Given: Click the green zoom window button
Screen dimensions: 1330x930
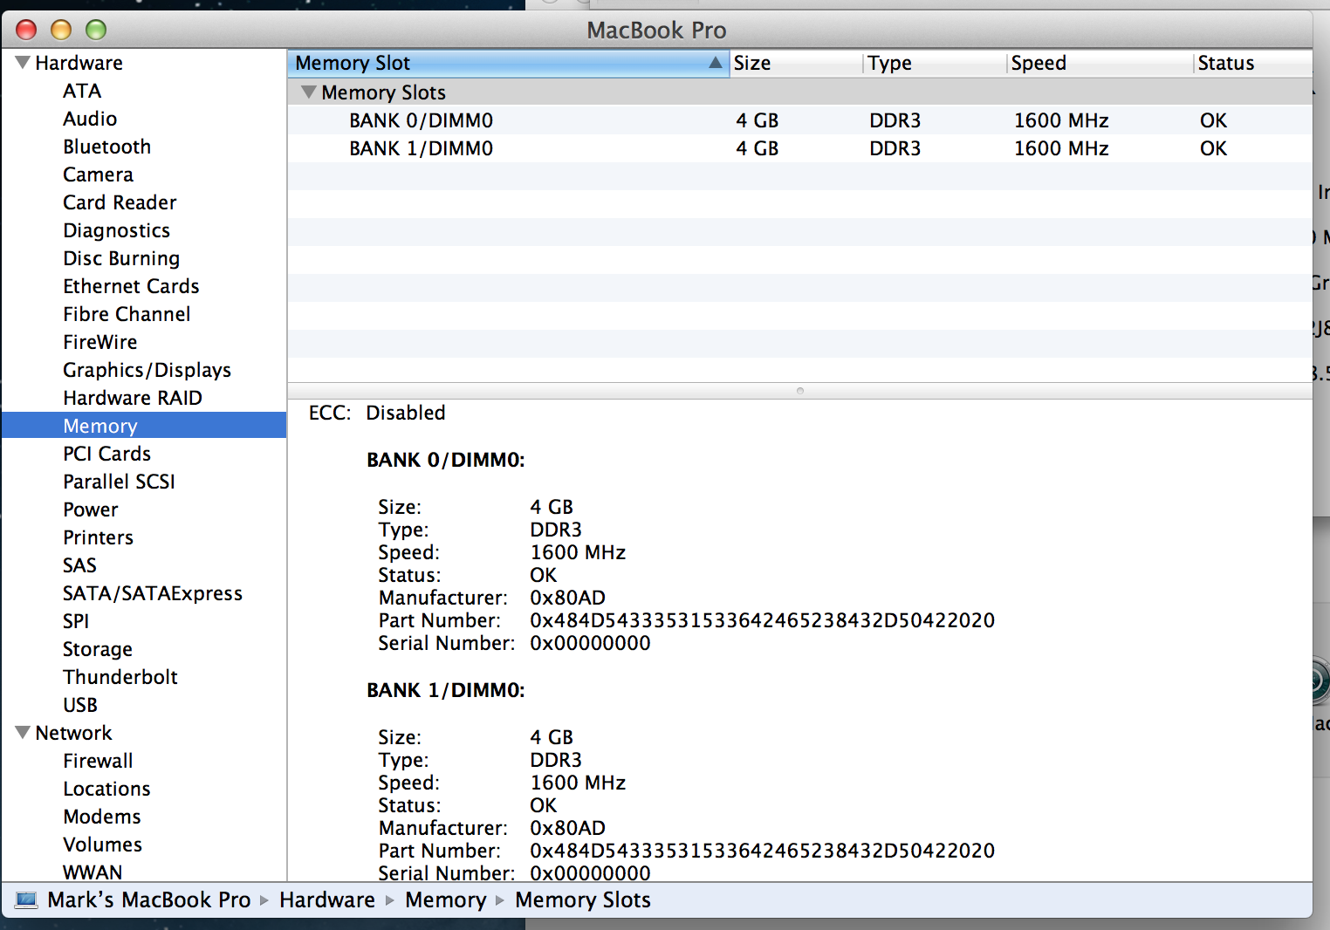Looking at the screenshot, I should coord(96,30).
